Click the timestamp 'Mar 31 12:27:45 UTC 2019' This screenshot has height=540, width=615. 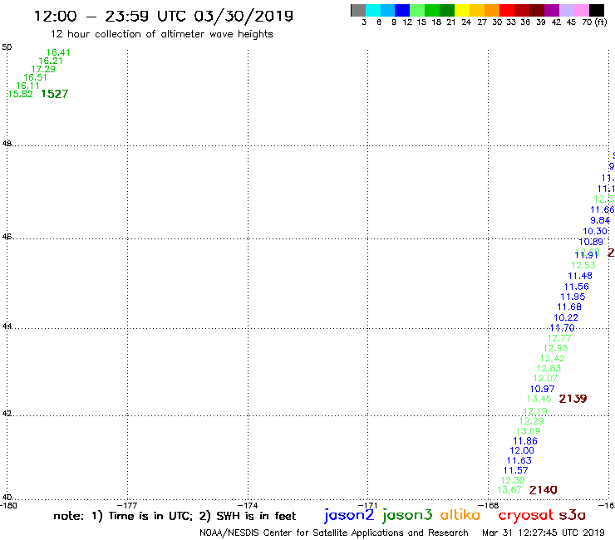tap(544, 533)
